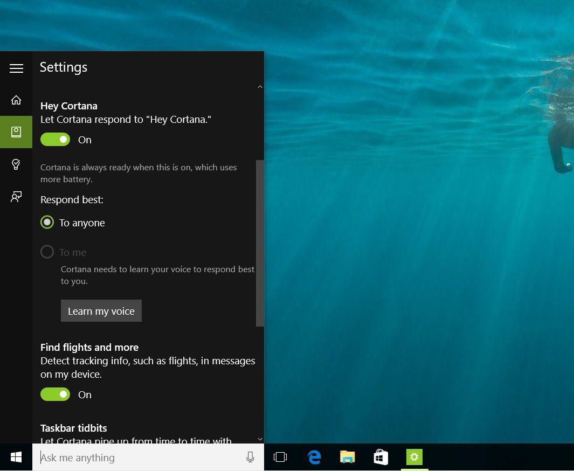Turn off the Hey Cortana toggle
This screenshot has height=471, width=574.
56,140
